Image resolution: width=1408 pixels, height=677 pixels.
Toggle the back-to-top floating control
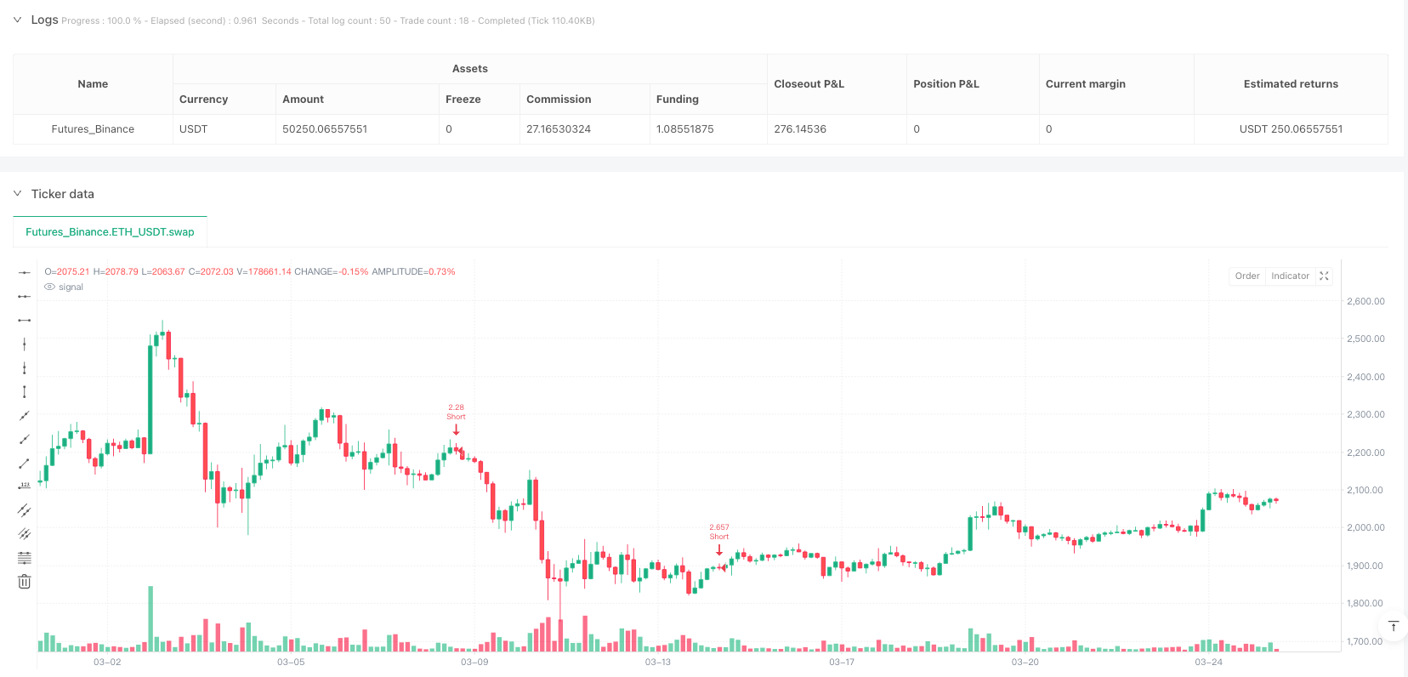1393,625
